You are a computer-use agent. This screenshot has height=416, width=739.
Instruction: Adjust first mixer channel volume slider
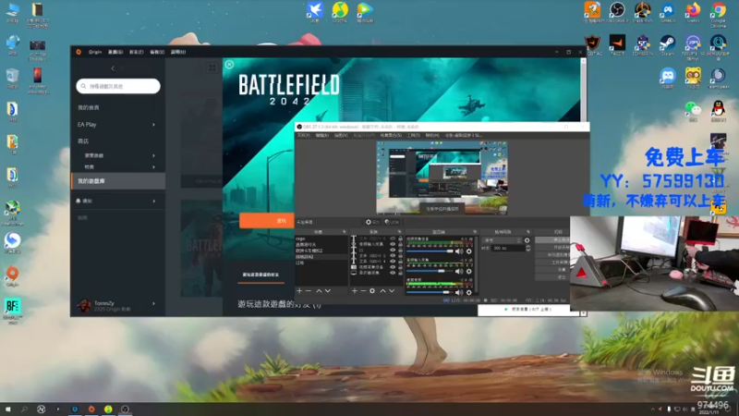(430, 251)
